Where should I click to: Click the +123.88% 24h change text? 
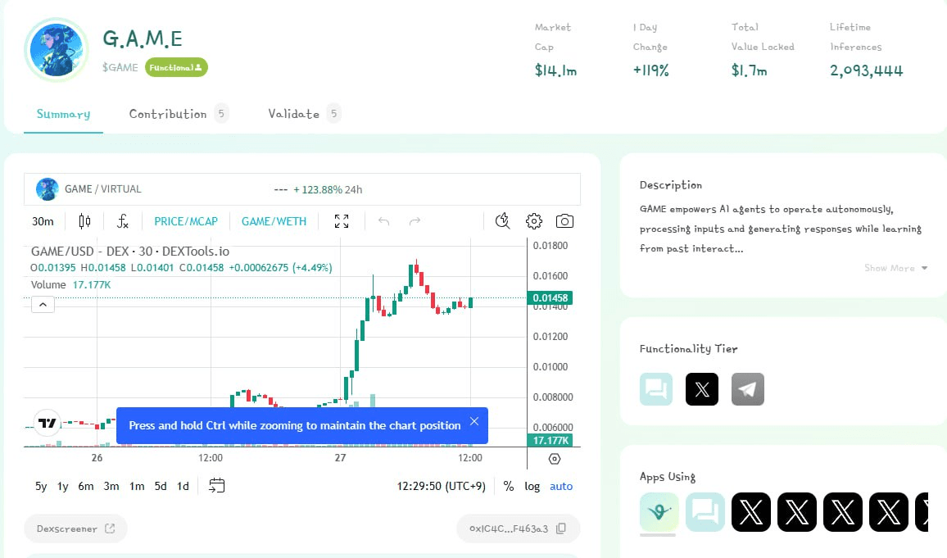328,189
